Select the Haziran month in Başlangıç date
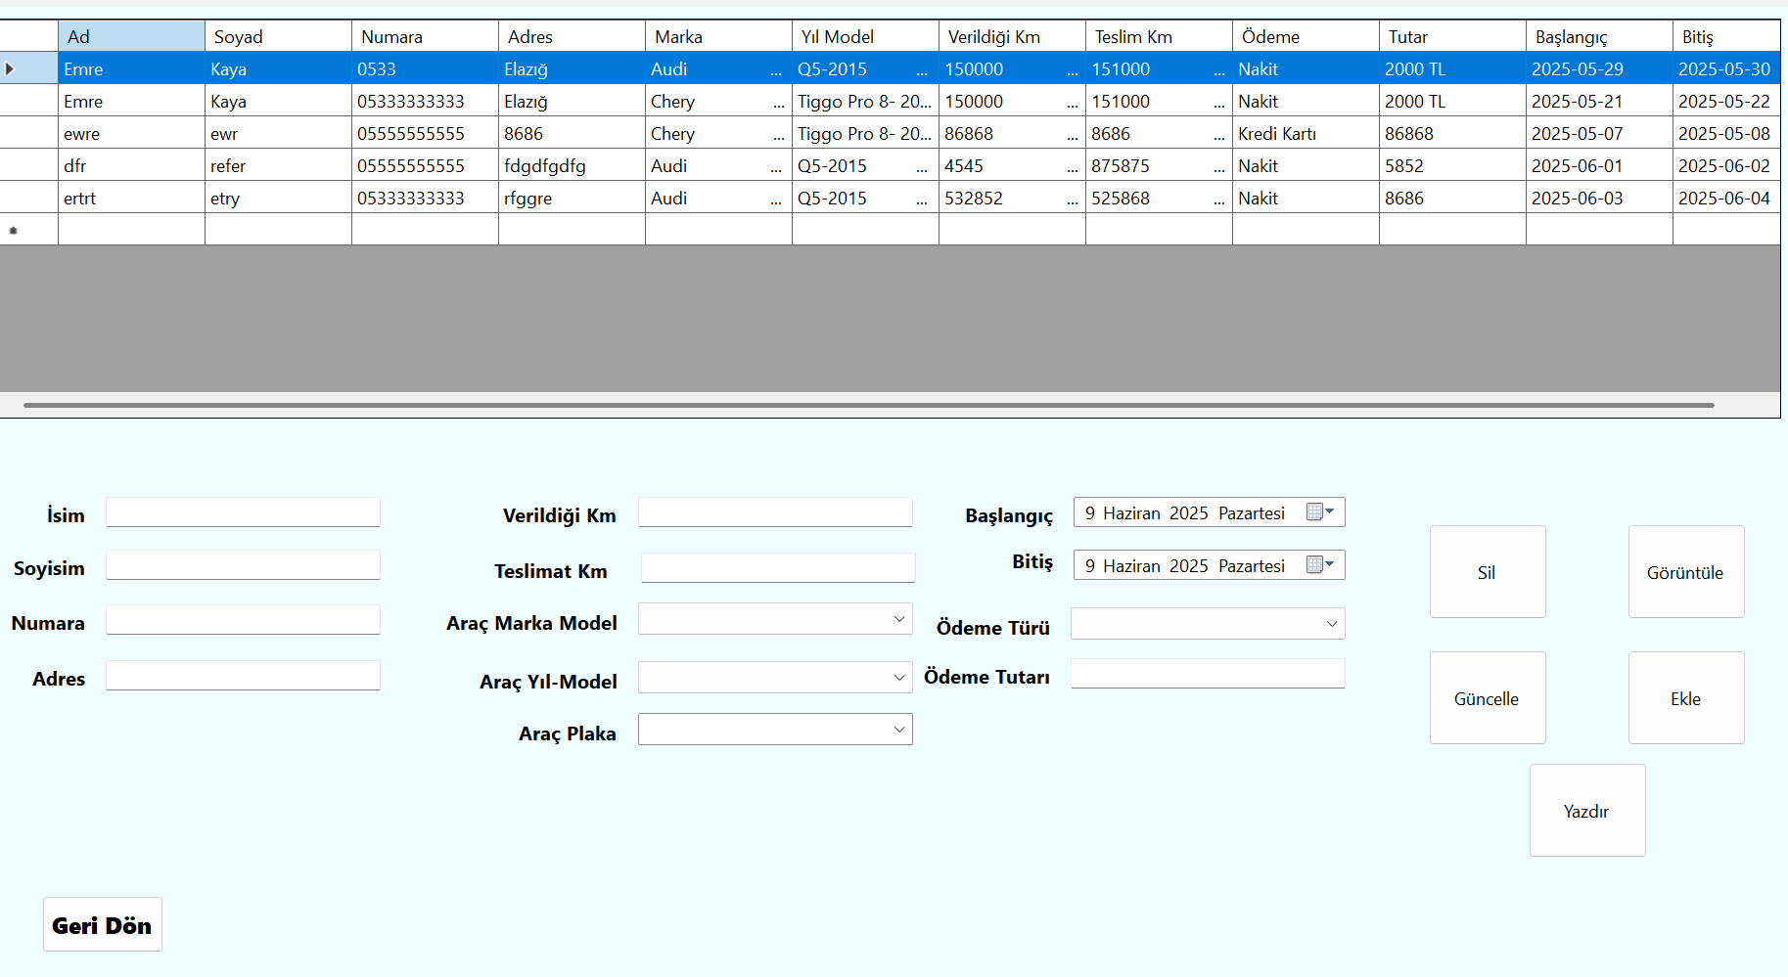Image resolution: width=1788 pixels, height=977 pixels. (1131, 512)
